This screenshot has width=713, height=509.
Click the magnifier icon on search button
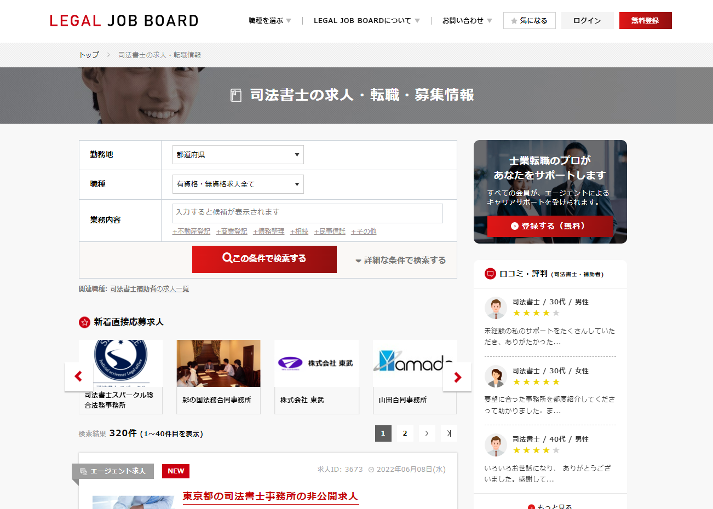click(227, 258)
